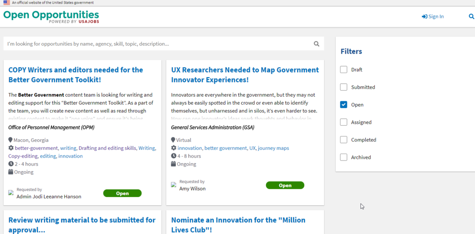Image resolution: width=475 pixels, height=234 pixels.
Task: Click the Copy-editing skill tag
Action: (x=23, y=156)
